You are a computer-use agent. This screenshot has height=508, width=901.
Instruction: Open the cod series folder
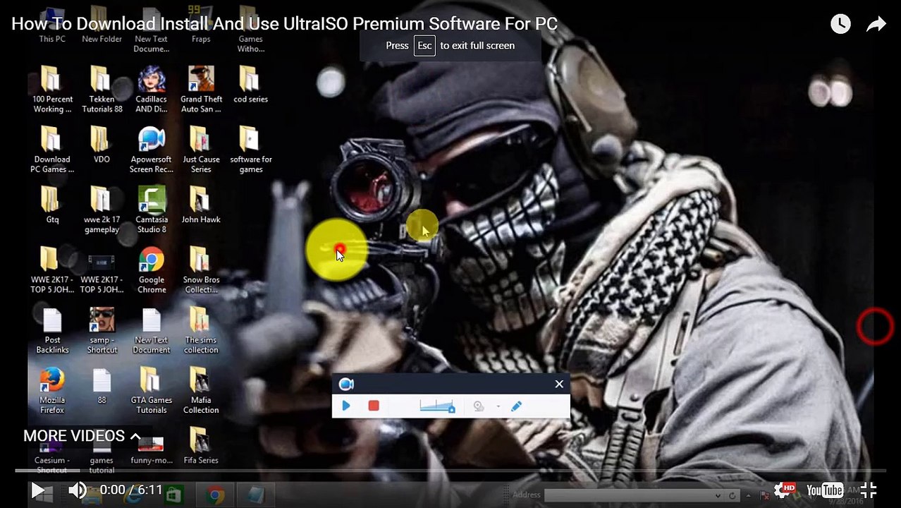(250, 85)
